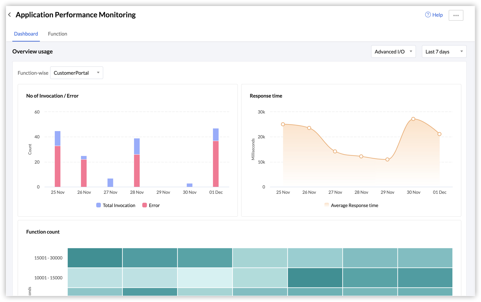Click the Help link text
This screenshot has height=302, width=481.
(x=438, y=15)
